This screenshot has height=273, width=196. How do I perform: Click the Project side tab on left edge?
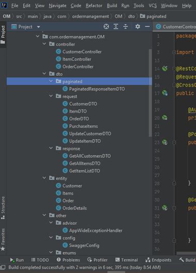point(3,34)
